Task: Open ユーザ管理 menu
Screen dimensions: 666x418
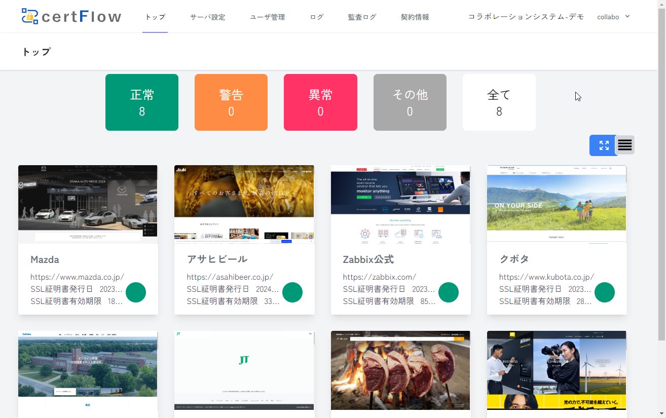Action: [x=268, y=17]
